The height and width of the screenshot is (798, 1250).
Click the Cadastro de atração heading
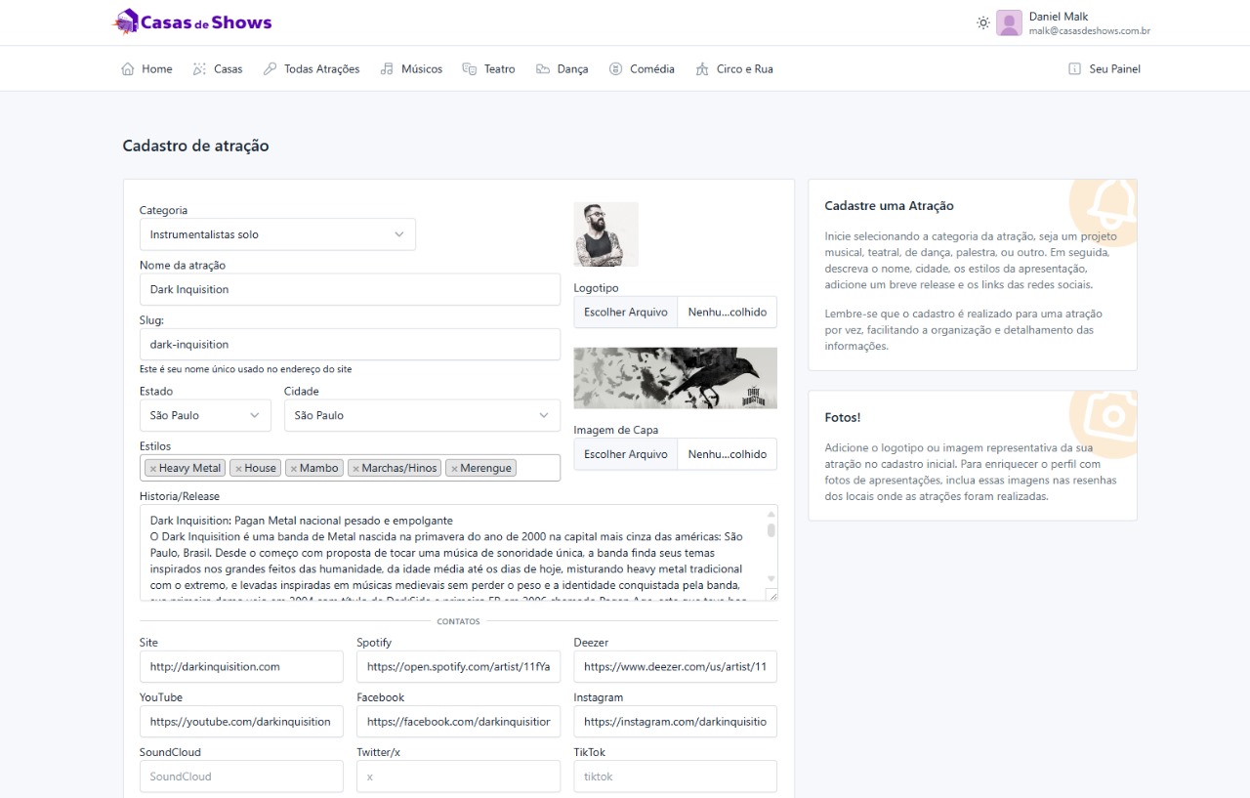click(x=195, y=146)
